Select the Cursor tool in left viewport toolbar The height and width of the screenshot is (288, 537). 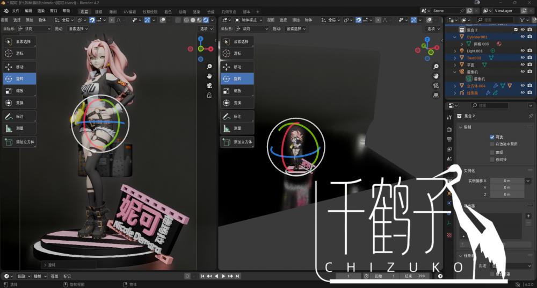19,54
